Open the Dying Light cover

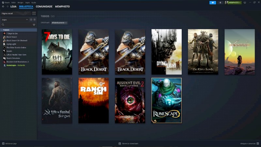coord(166,52)
